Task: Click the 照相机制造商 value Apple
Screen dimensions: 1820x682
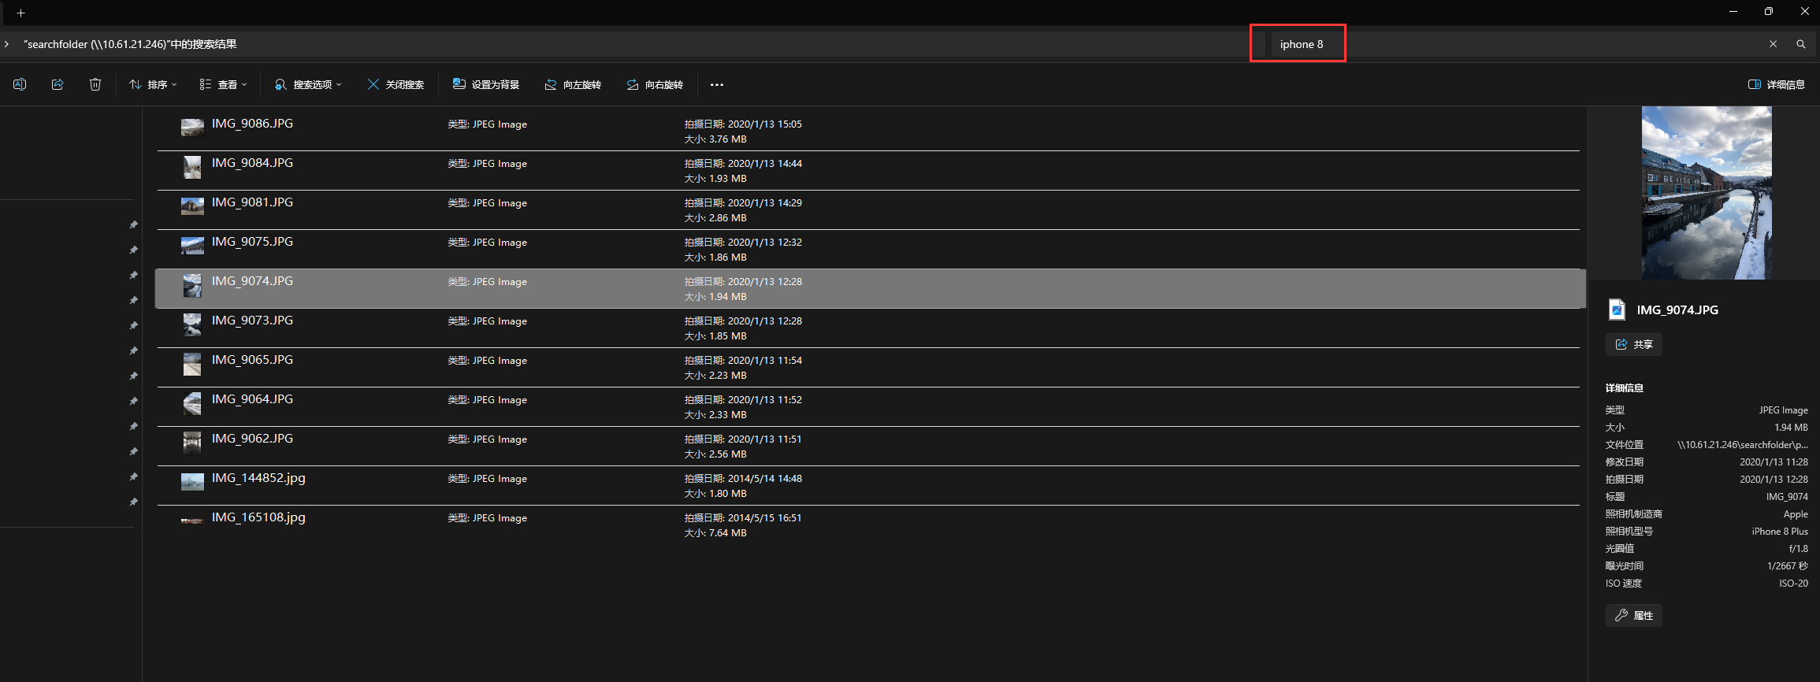Action: 1796,514
